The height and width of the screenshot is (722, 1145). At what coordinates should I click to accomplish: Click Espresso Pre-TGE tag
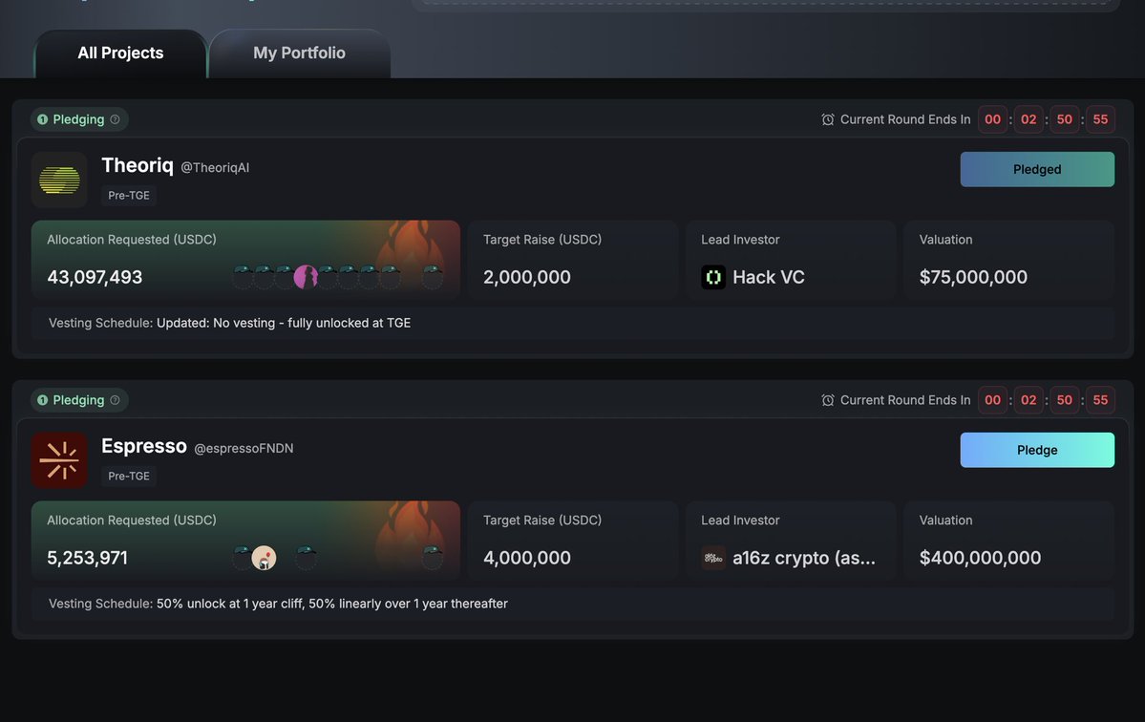129,476
